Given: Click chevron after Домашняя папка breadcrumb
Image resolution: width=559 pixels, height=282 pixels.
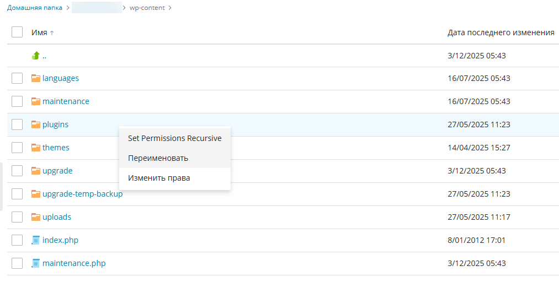Looking at the screenshot, I should coord(67,8).
